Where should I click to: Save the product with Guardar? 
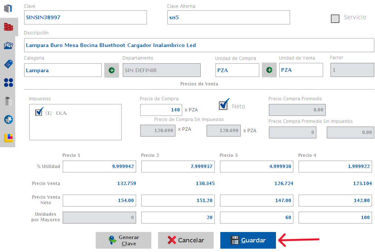[248, 240]
